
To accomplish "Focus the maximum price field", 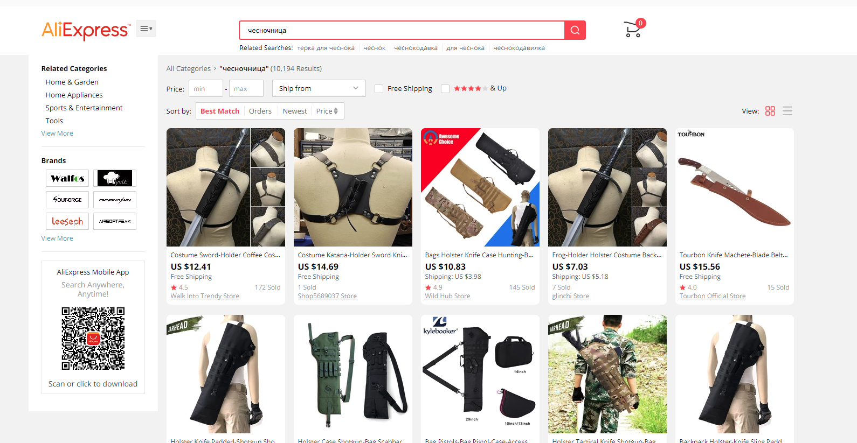I will point(246,88).
